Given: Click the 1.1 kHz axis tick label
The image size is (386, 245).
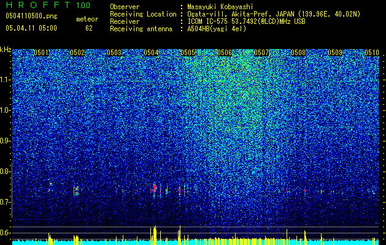Looking at the screenshot, I should [6, 80].
